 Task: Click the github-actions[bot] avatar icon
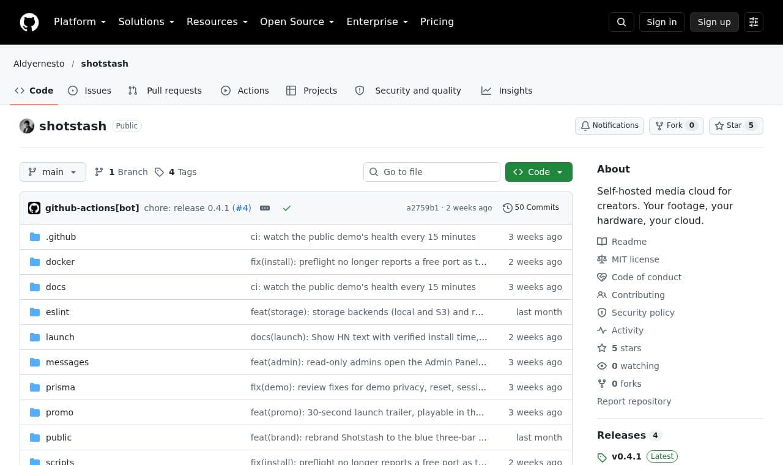(34, 208)
